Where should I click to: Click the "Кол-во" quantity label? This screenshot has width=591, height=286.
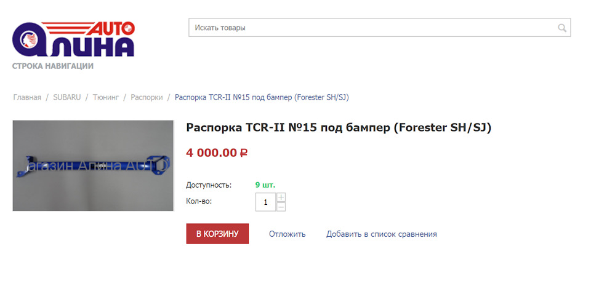(198, 201)
